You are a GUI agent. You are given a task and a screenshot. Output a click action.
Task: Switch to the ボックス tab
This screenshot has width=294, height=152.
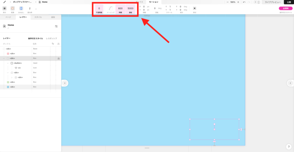[139, 2]
